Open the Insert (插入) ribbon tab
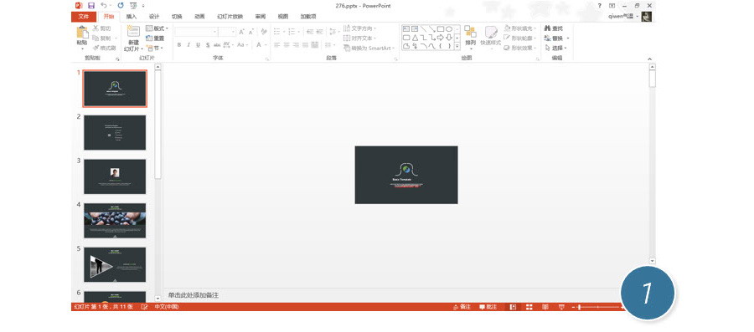Image resolution: width=754 pixels, height=332 pixels. 132,17
